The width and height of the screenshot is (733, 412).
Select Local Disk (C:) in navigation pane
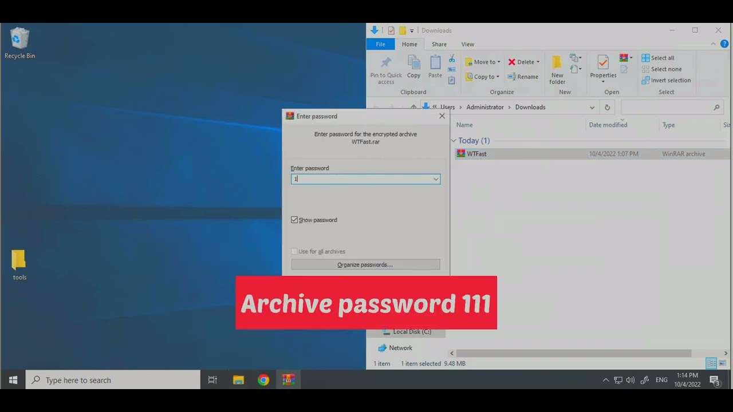point(406,332)
